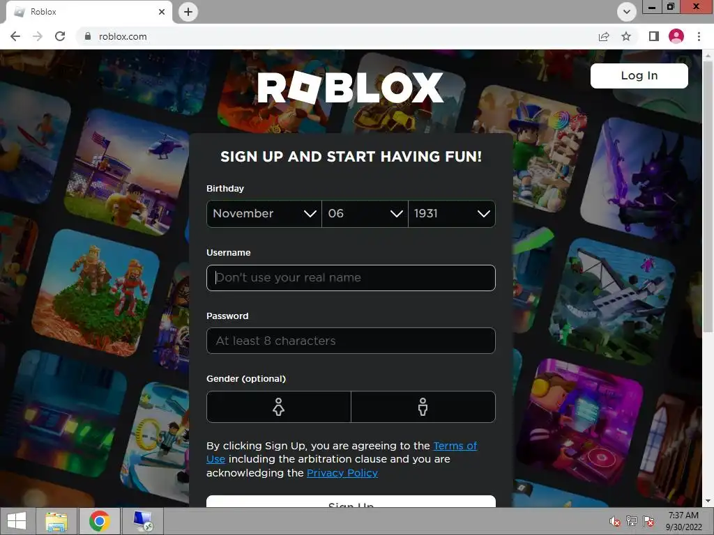
Task: Click the page vertical scrollbar
Action: pos(708,196)
